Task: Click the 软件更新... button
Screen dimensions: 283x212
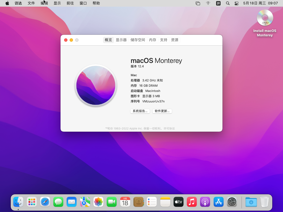Action: (162, 111)
